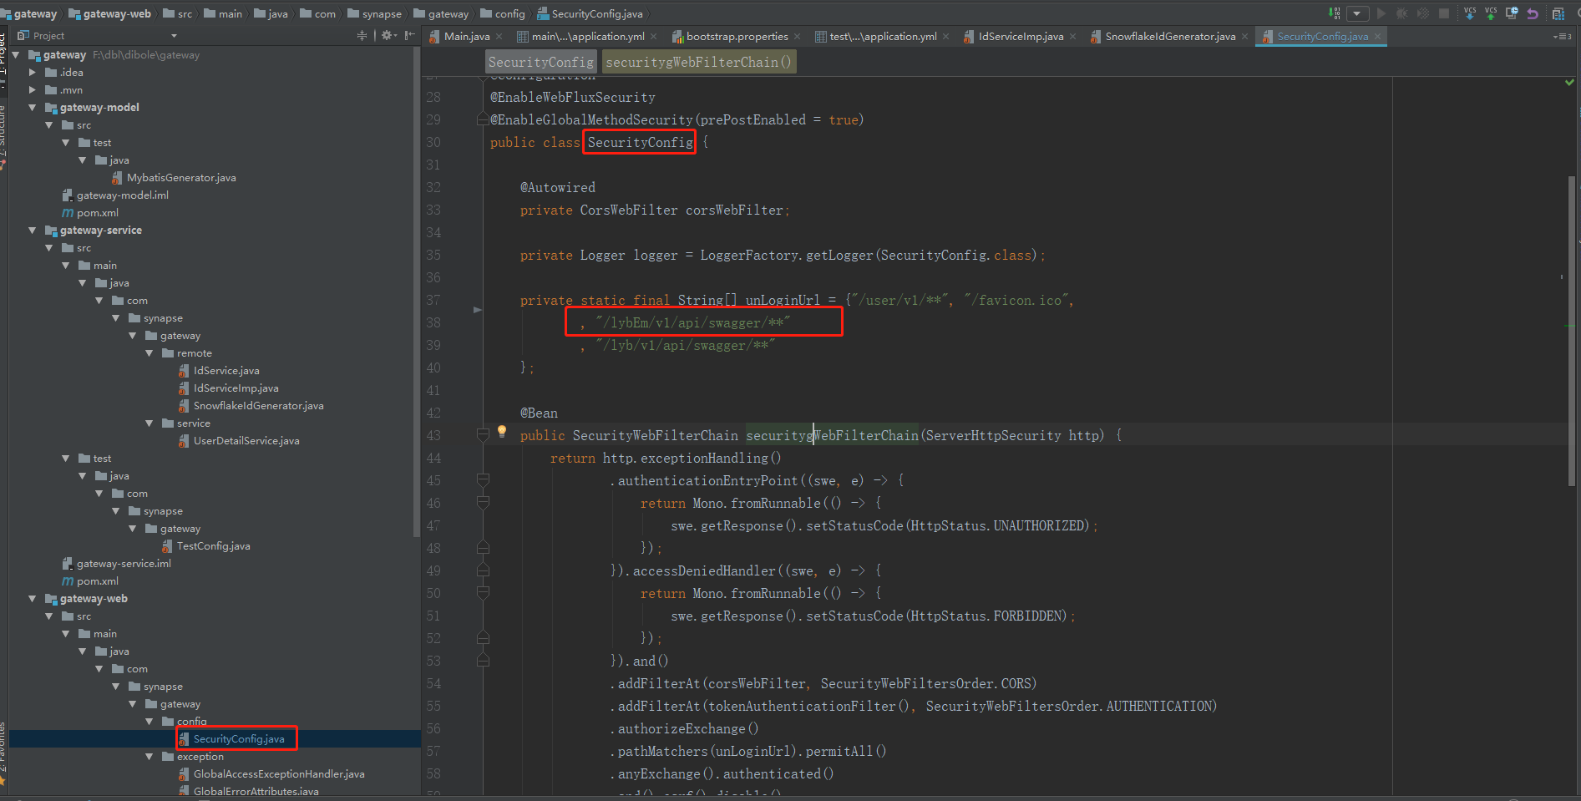
Task: Close the SecurityConfig.java tab
Action: coord(1377,36)
